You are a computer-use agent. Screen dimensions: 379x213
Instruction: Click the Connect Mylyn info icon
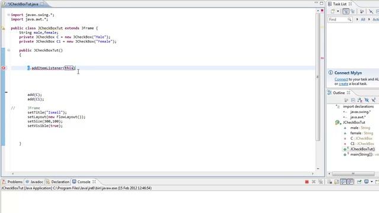(x=330, y=72)
